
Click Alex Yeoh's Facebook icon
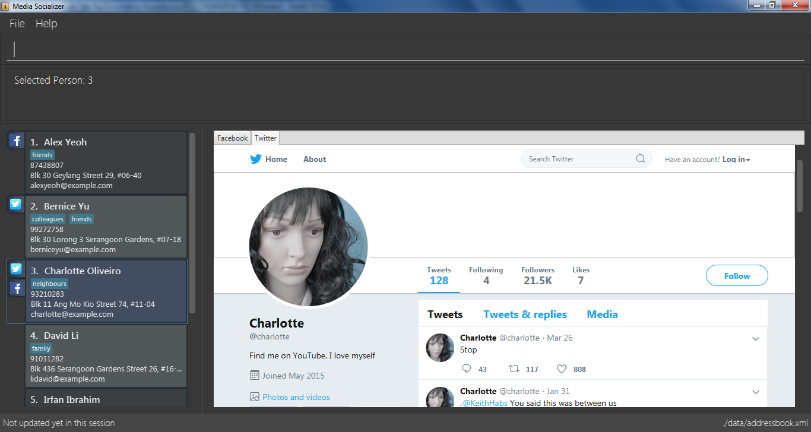point(16,141)
